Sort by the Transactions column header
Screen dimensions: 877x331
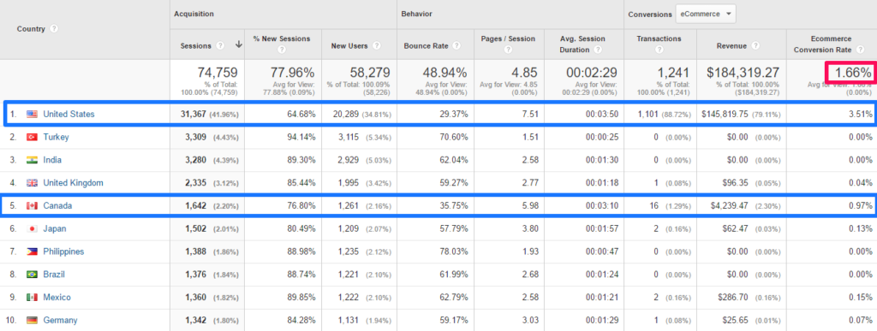click(659, 38)
